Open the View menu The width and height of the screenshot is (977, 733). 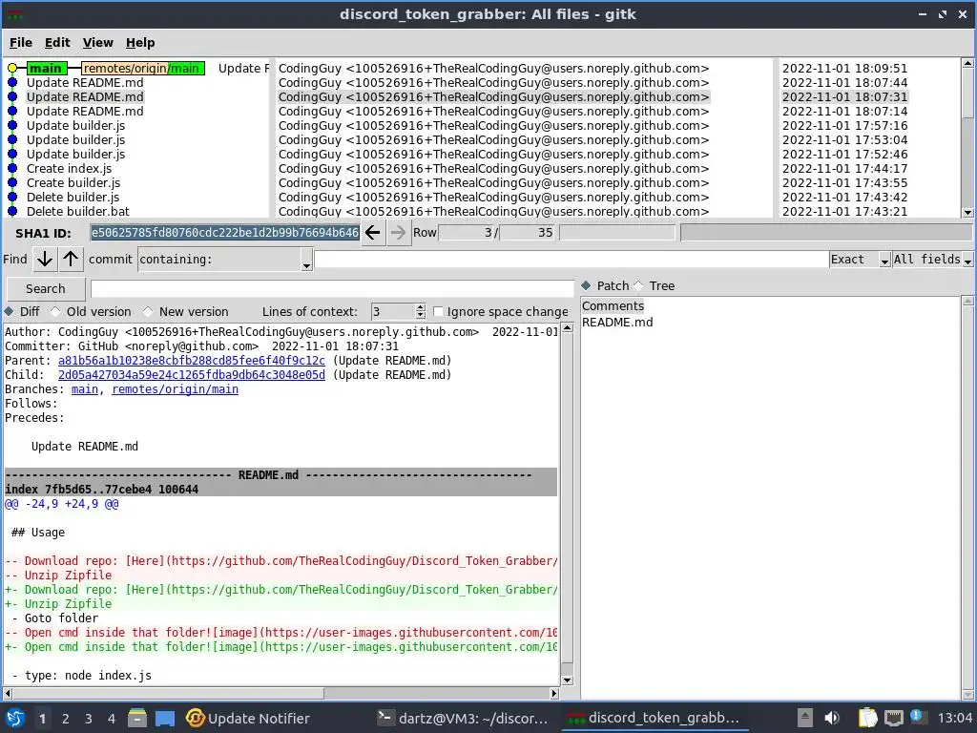pos(98,43)
